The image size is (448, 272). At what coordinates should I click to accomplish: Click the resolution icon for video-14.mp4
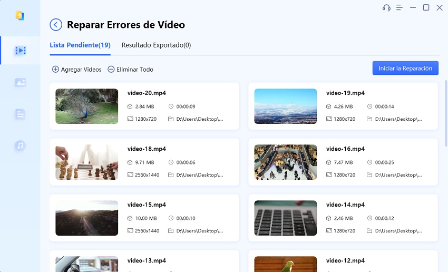pos(329,230)
